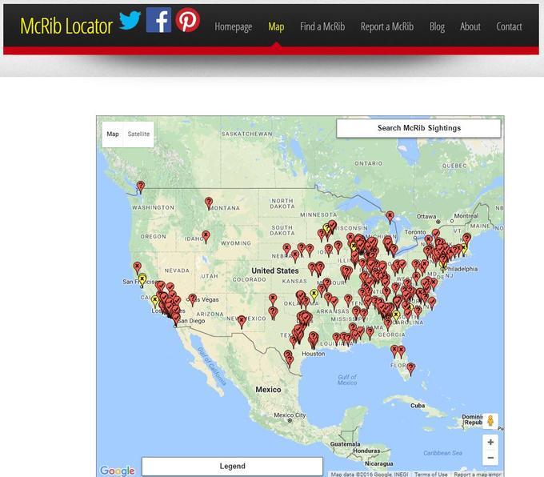The image size is (544, 477).
Task: Open the Pinterest icon link
Action: [x=188, y=20]
